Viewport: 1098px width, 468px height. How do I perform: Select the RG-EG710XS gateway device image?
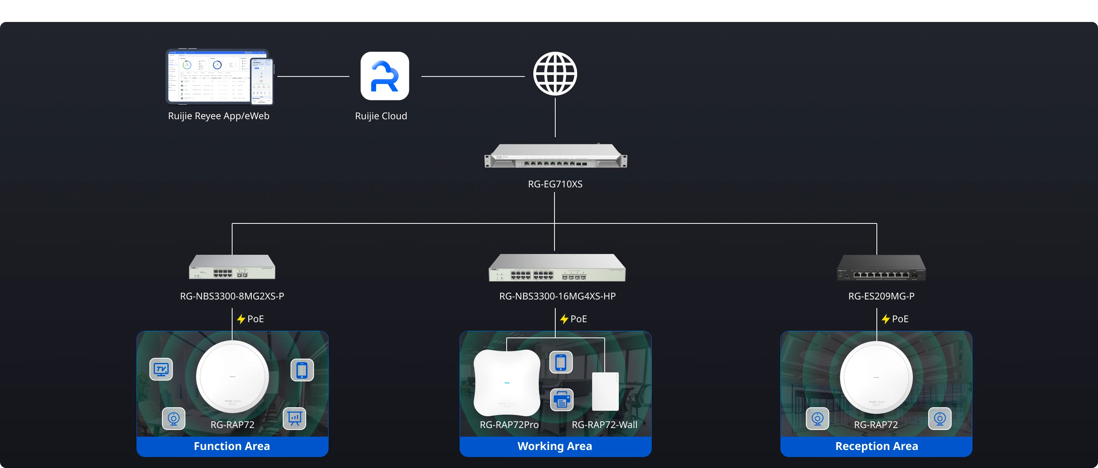pos(555,156)
